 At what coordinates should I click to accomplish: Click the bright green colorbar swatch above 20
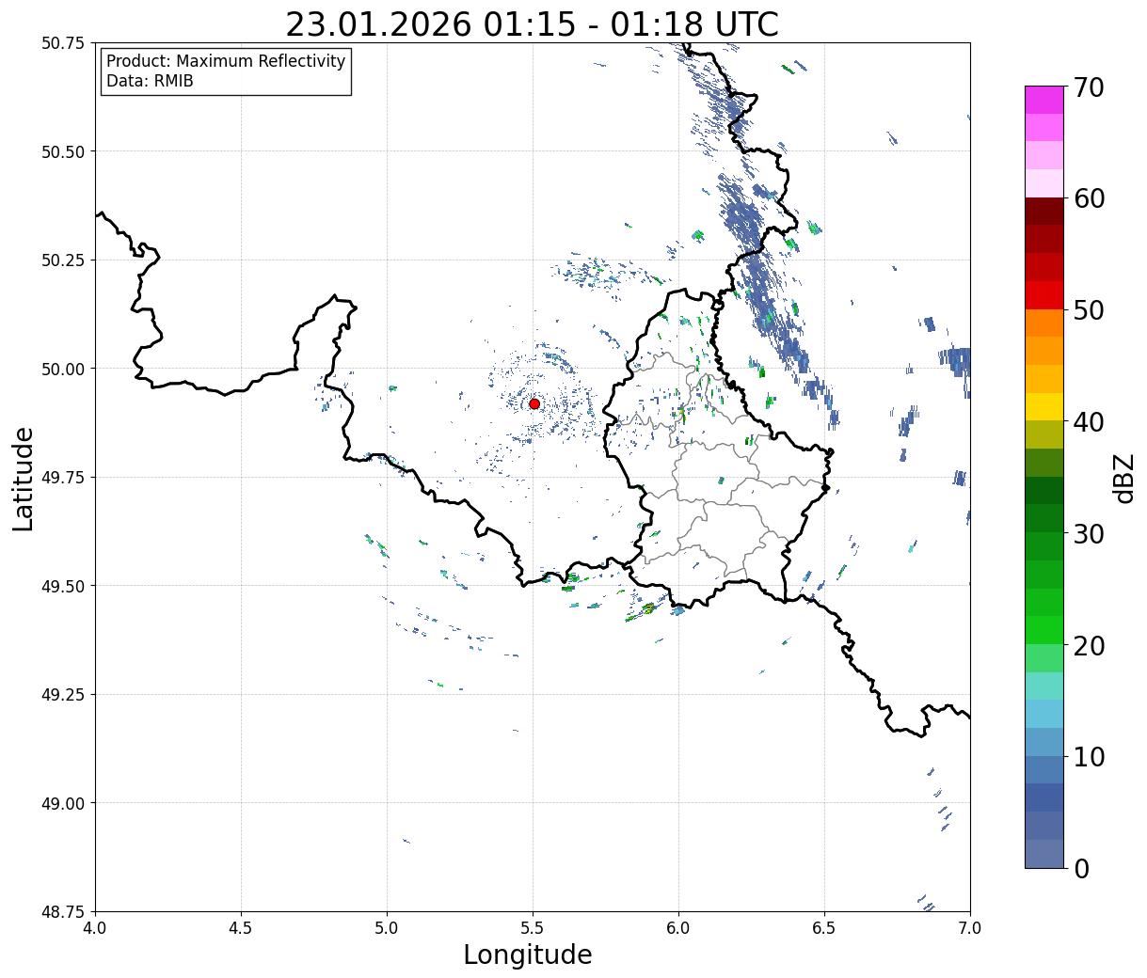pyautogui.click(x=1044, y=629)
